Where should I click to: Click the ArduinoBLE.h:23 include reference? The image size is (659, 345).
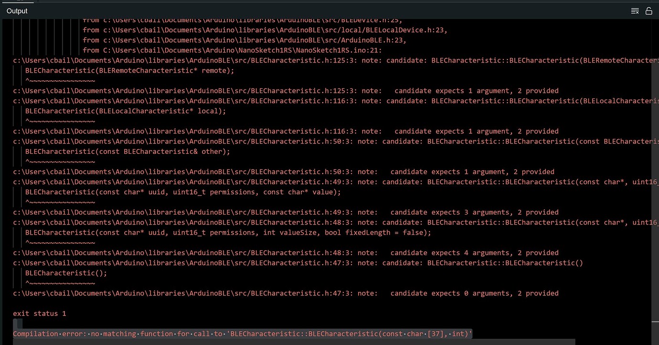point(239,40)
